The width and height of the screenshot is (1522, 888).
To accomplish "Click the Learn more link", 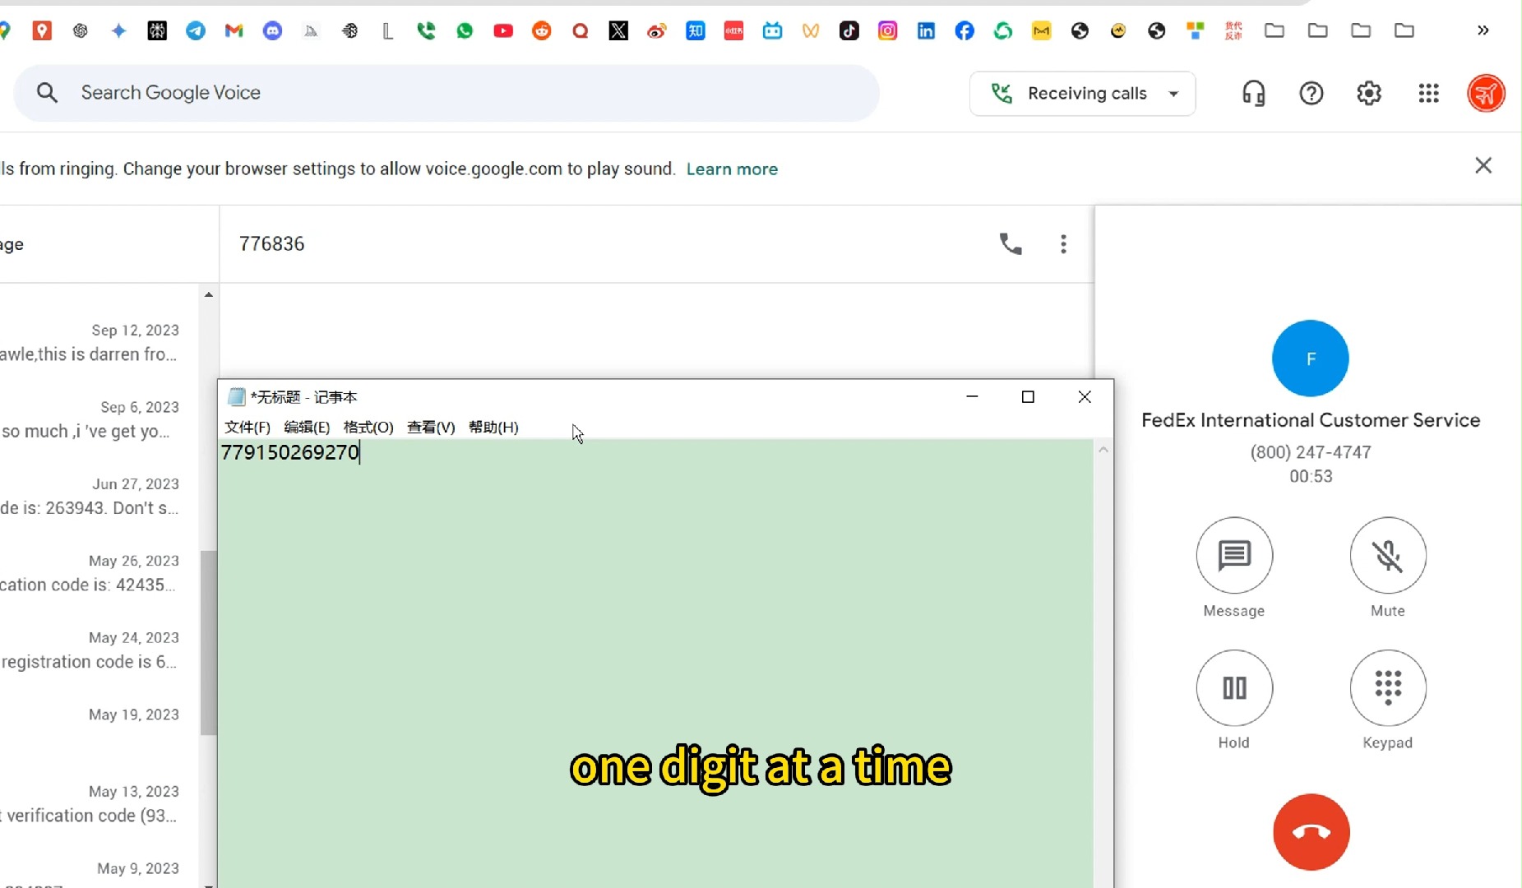I will click(732, 169).
